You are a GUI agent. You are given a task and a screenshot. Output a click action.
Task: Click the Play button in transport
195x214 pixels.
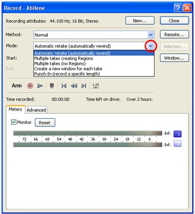pos(40,86)
